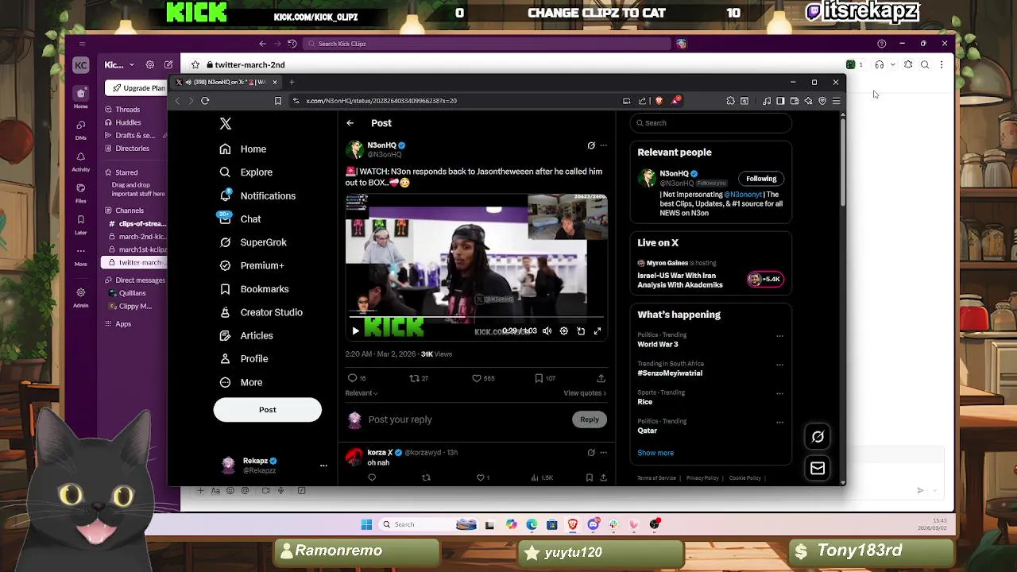
Task: Open the browser hamburger menu
Action: click(836, 101)
